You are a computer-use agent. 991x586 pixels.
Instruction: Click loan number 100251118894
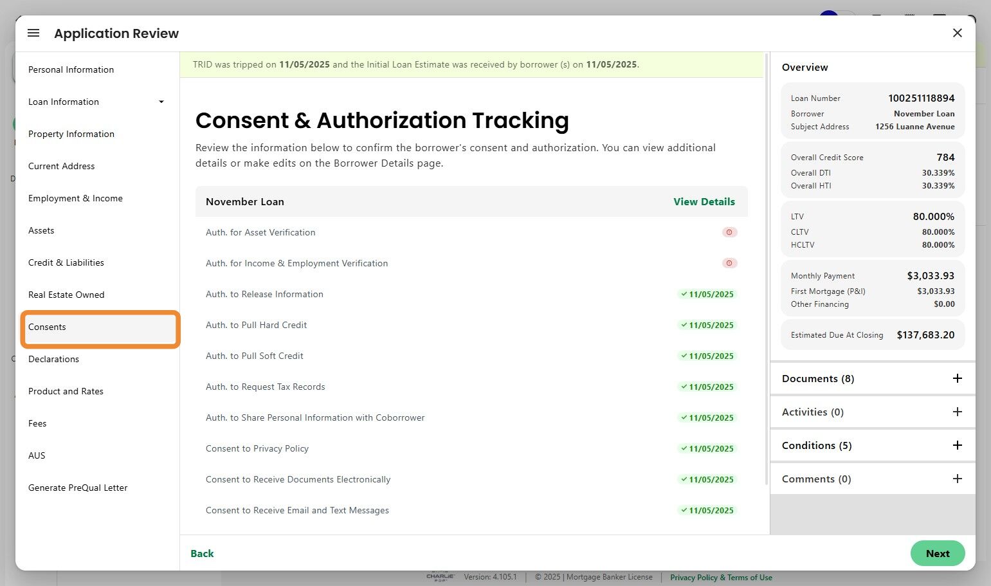click(x=922, y=98)
